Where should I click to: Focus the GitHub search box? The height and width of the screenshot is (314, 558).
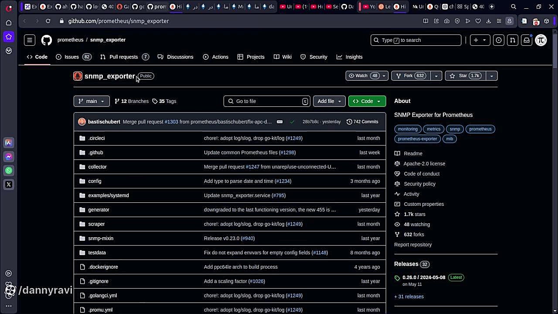(416, 40)
